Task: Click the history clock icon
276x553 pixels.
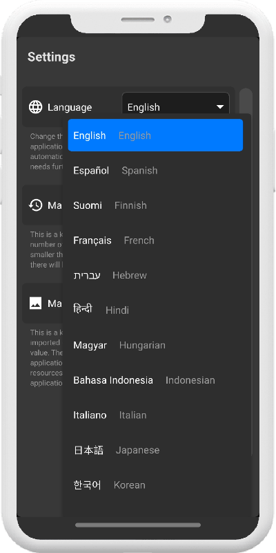Action: click(36, 205)
